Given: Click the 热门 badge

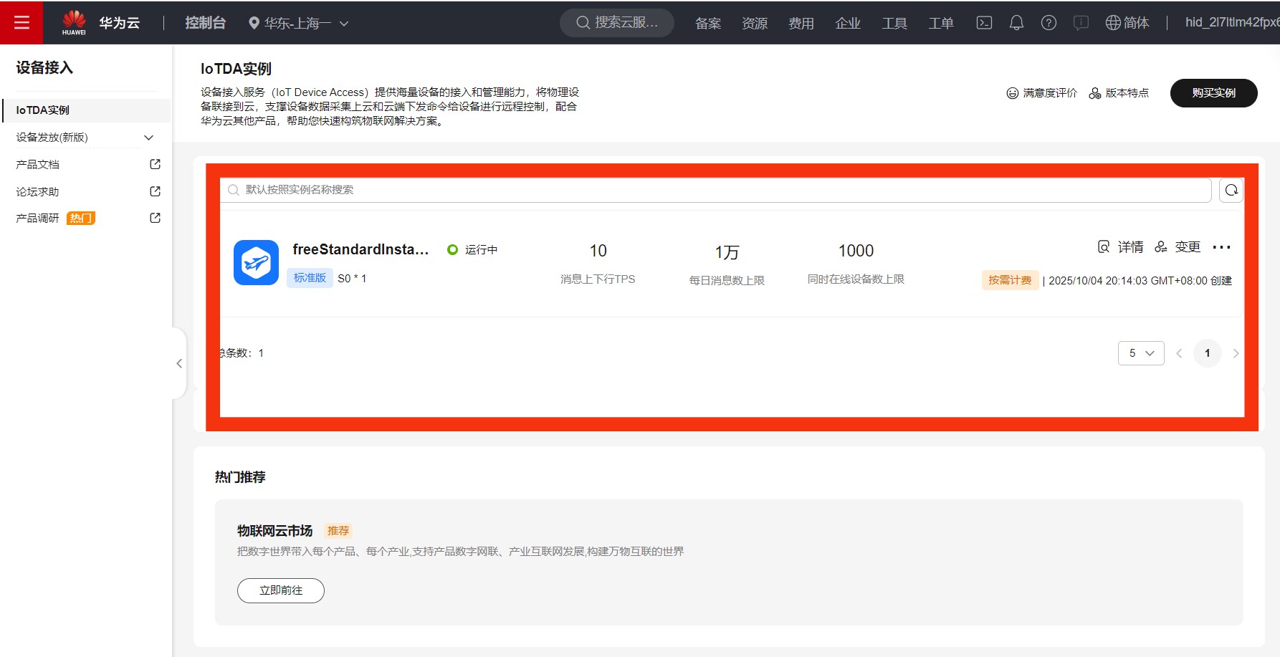Looking at the screenshot, I should pos(81,219).
